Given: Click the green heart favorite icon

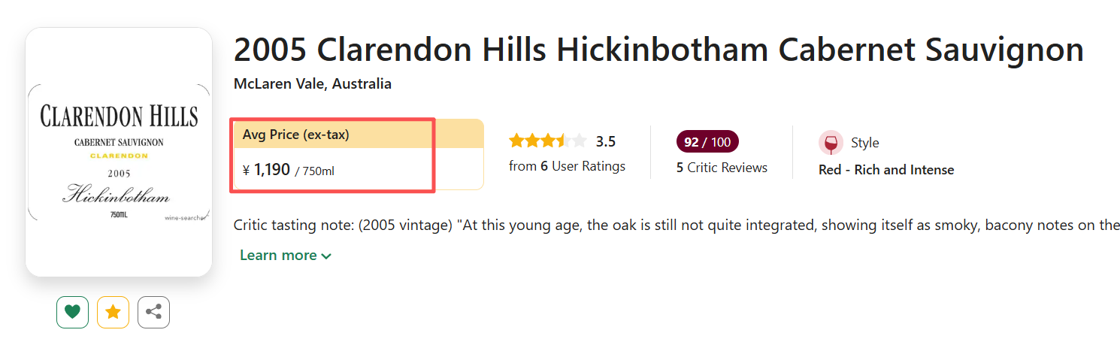Looking at the screenshot, I should 72,312.
